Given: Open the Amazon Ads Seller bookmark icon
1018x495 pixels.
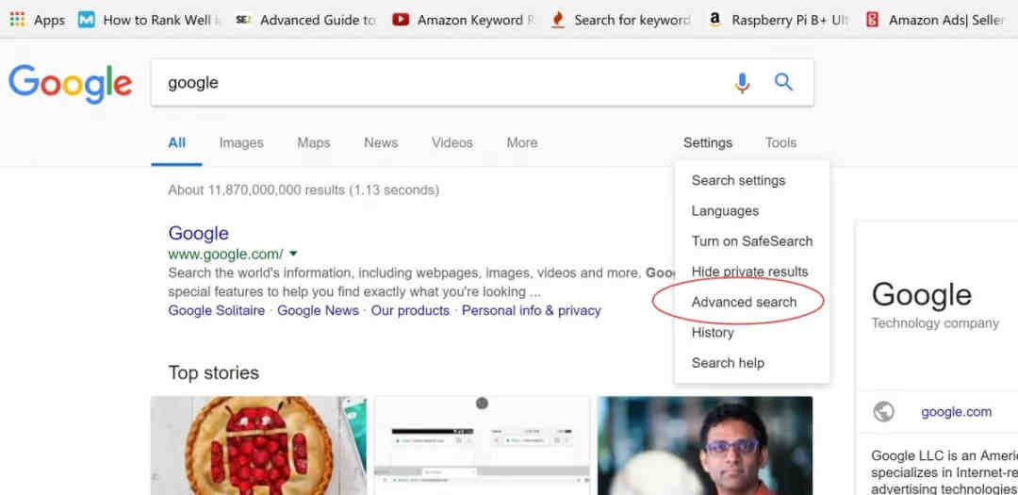Looking at the screenshot, I should [873, 20].
